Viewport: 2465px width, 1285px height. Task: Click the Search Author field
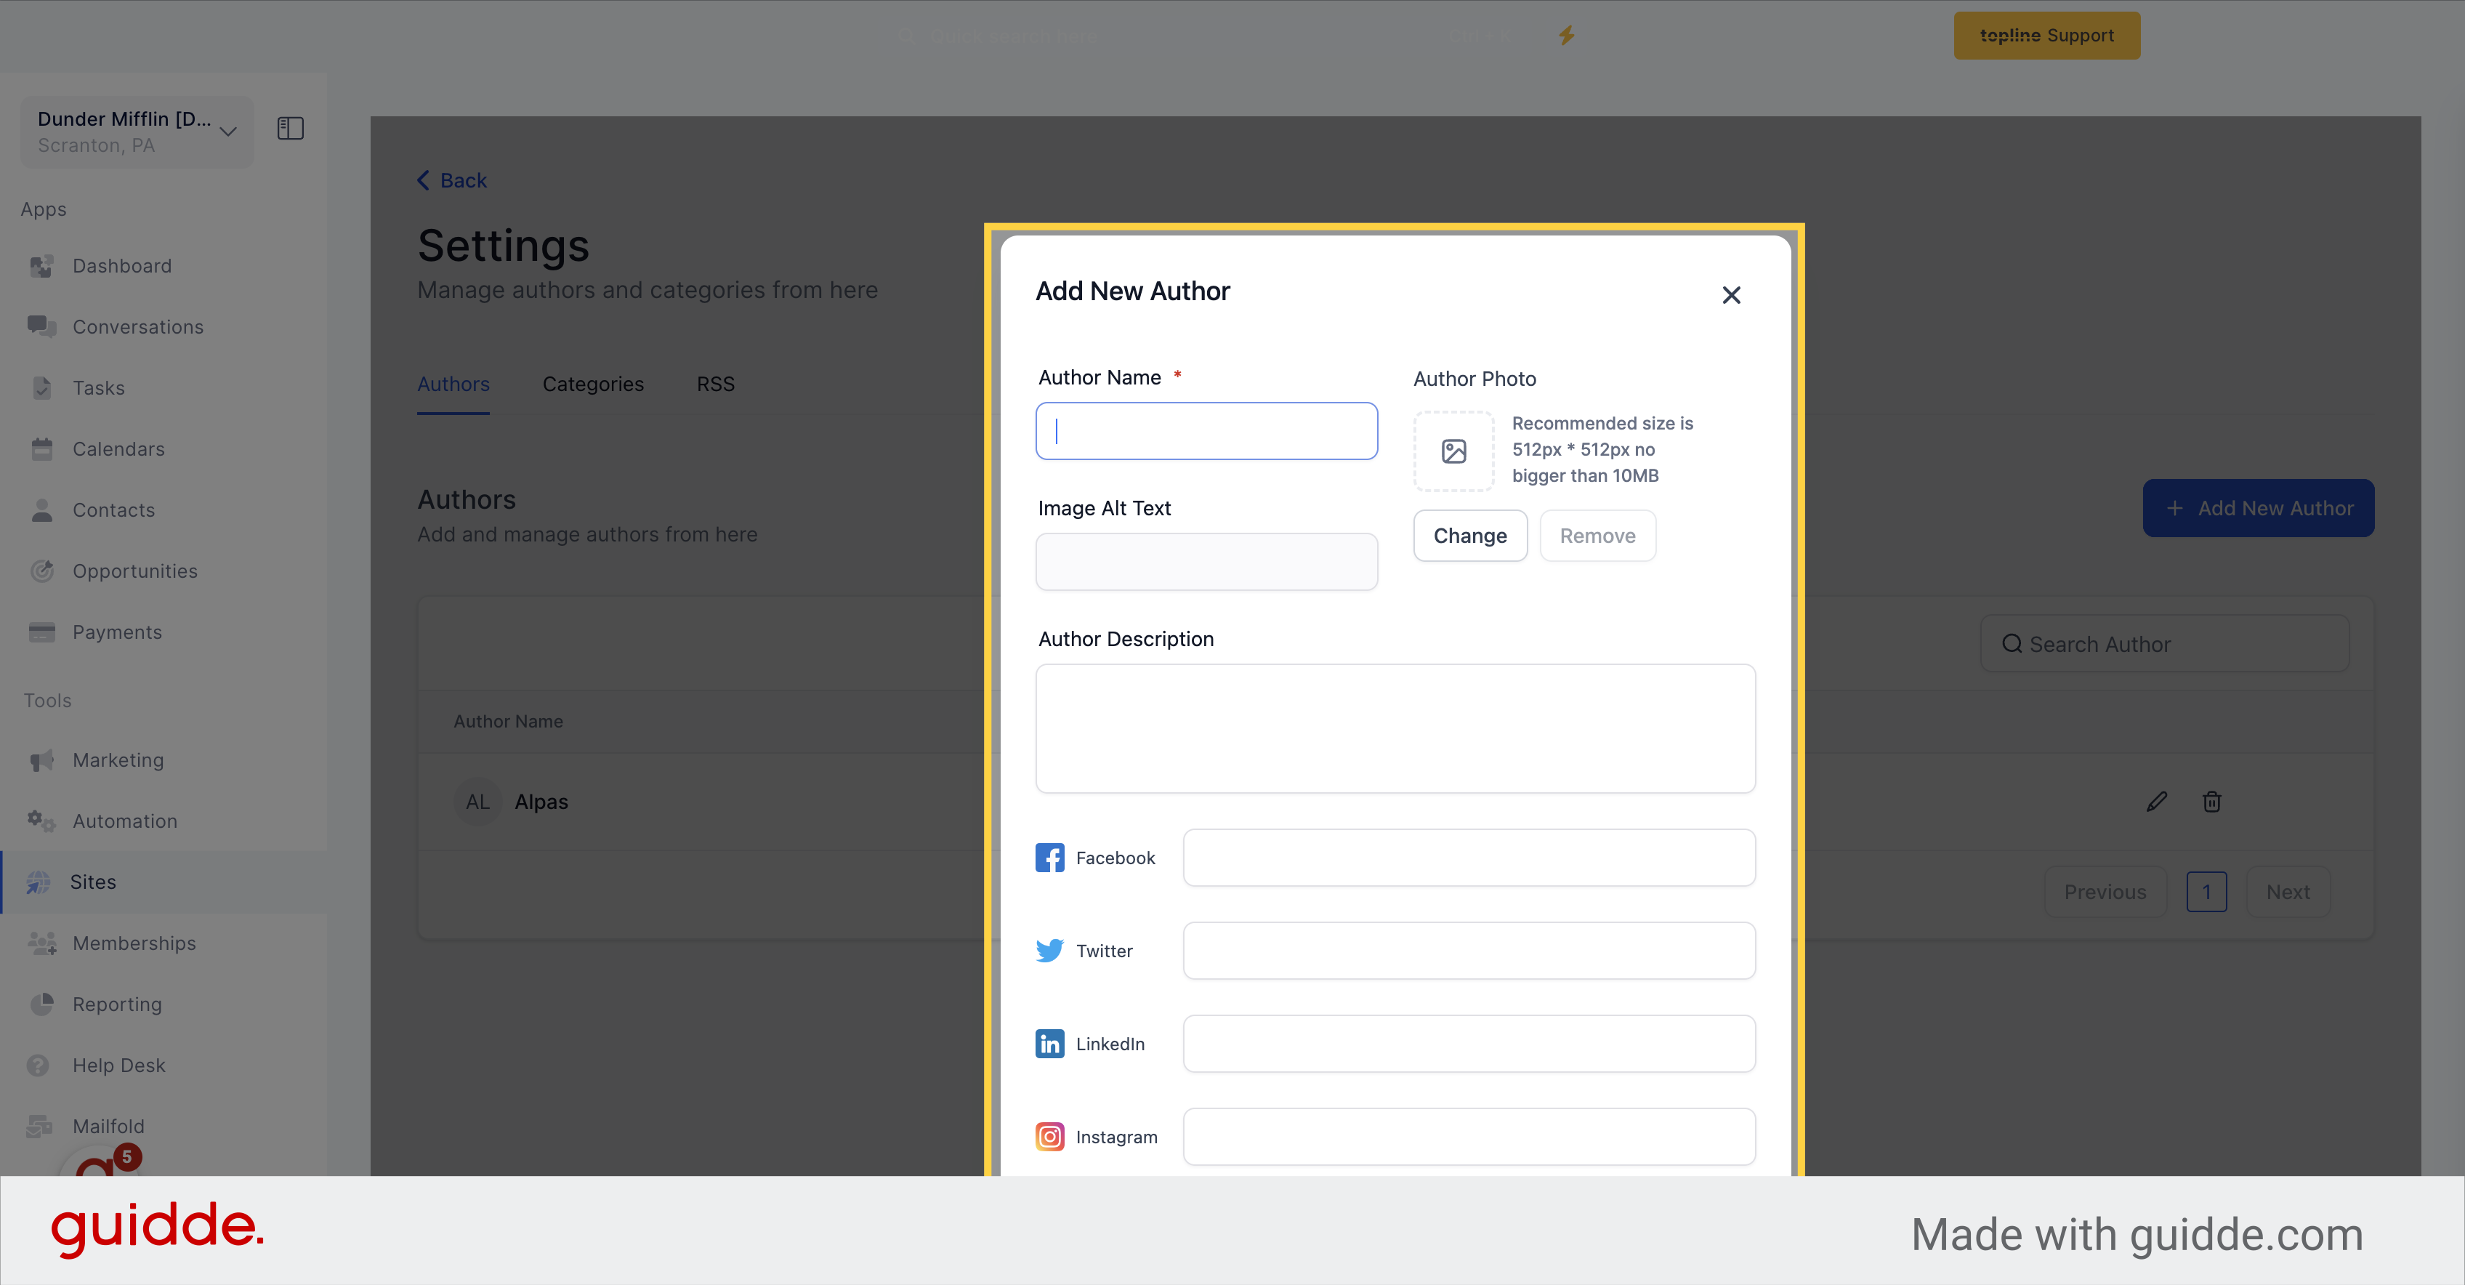2165,644
